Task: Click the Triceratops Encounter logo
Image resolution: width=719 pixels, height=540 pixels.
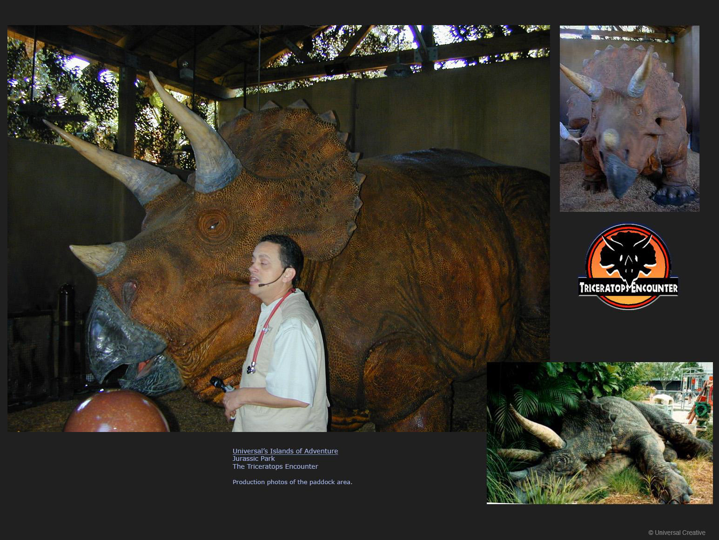Action: point(628,267)
